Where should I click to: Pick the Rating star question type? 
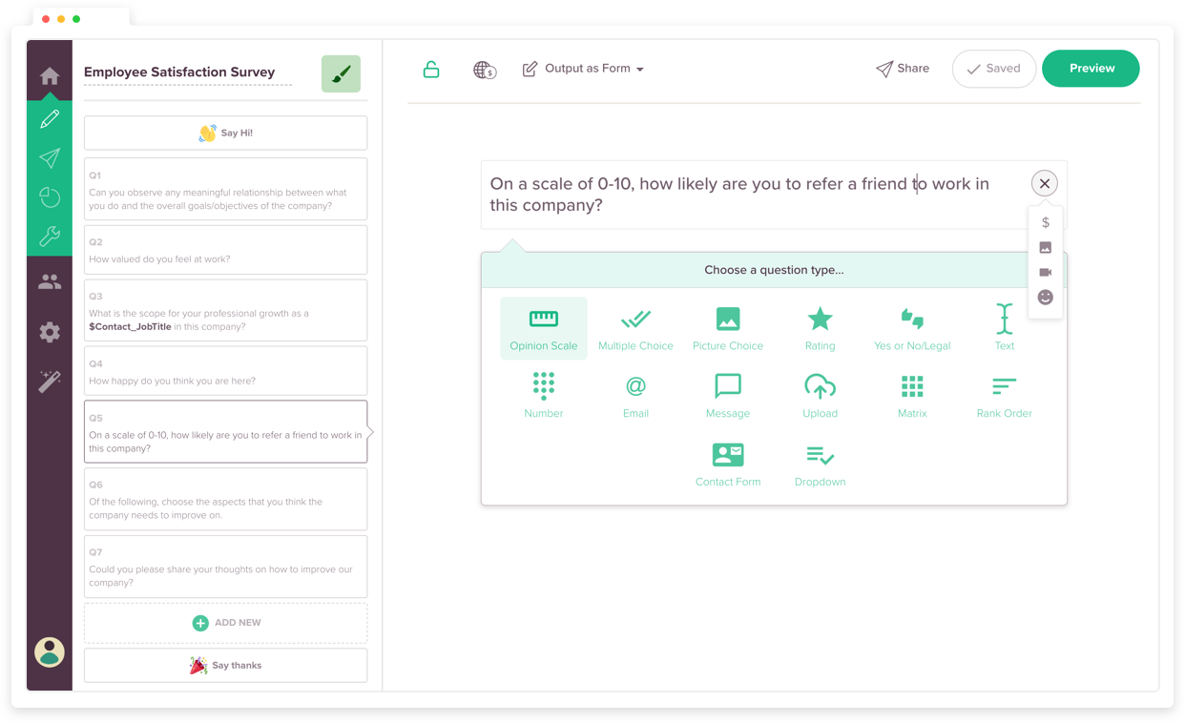[x=820, y=327]
